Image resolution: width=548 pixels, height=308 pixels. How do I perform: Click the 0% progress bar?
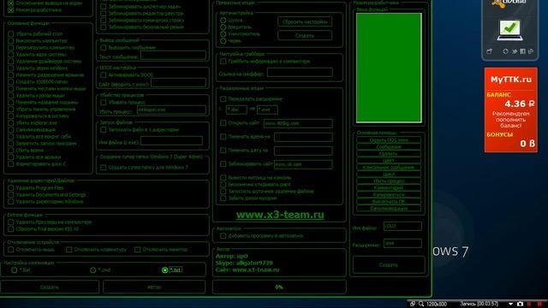coord(279,287)
